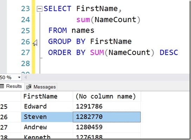
Task: Click the horizontal scroll left arrow
Action: (x=25, y=77)
